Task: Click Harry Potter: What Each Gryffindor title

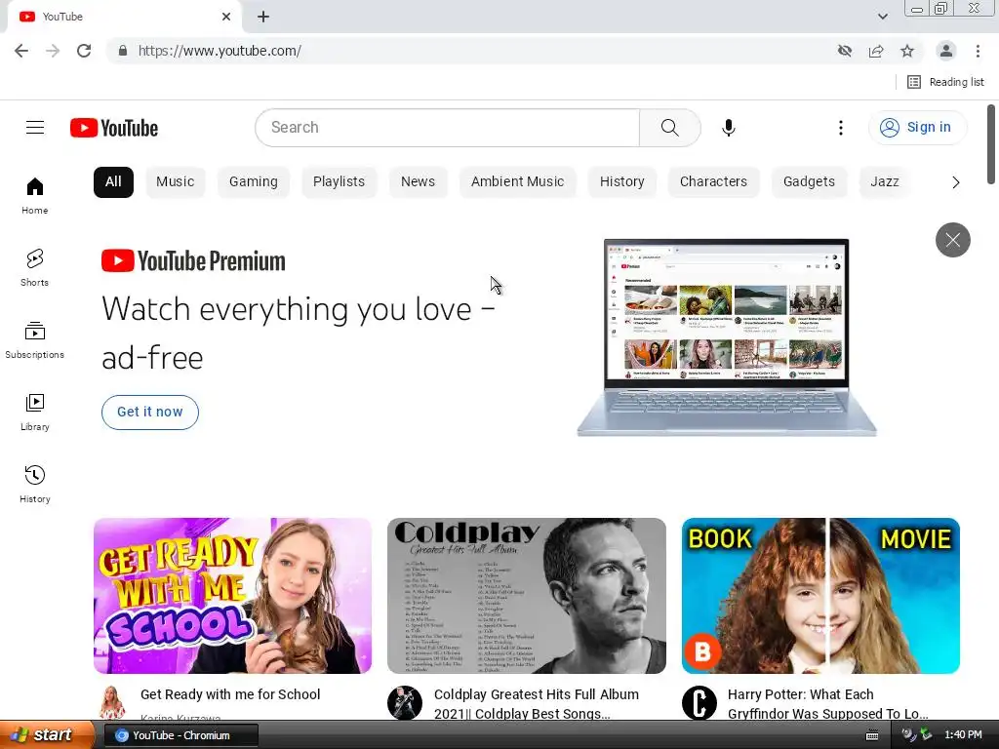Action: (827, 704)
